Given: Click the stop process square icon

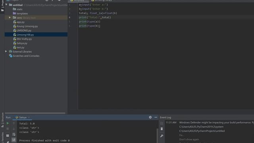Looking at the screenshot, I should click(8, 129).
